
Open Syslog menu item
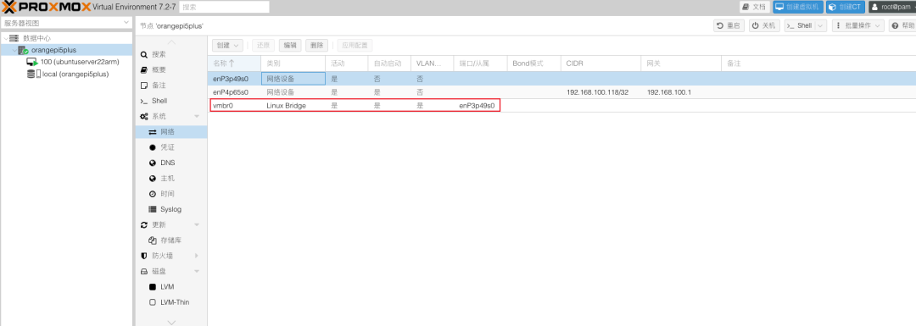pyautogui.click(x=170, y=209)
